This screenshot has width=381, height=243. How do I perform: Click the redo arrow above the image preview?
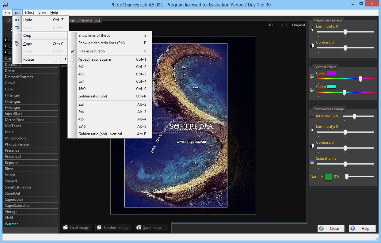280,25
